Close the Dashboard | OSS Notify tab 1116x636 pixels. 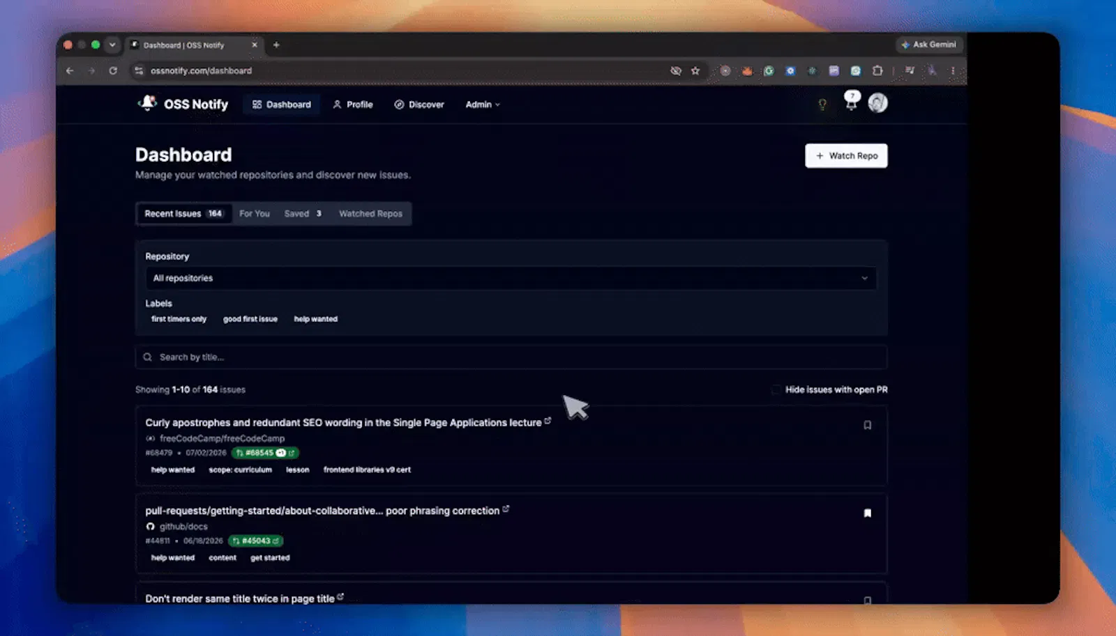point(255,45)
